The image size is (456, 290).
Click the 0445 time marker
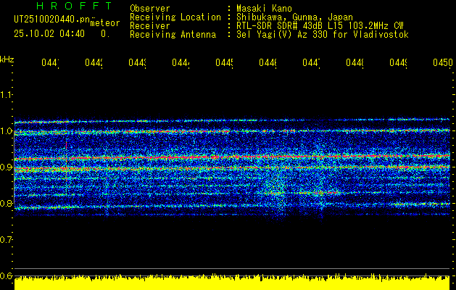click(x=225, y=62)
